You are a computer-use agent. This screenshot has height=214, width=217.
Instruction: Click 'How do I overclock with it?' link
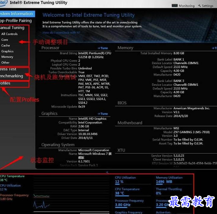pos(61,33)
